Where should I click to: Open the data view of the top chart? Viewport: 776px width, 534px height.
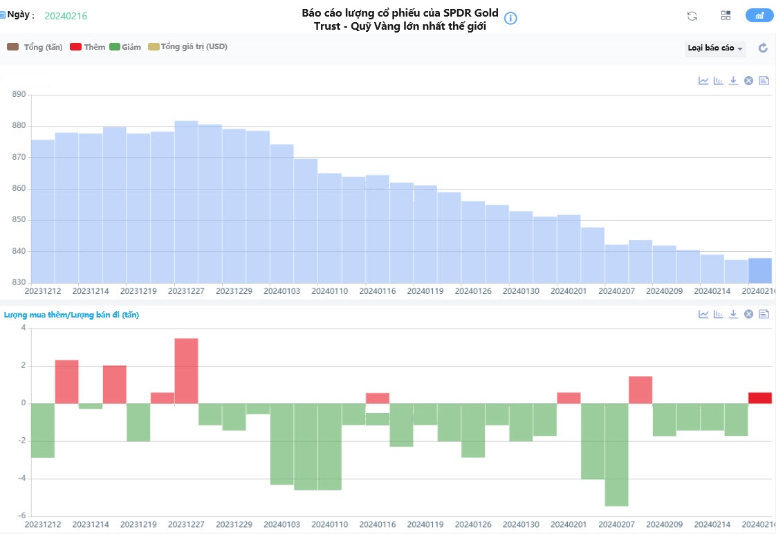764,81
